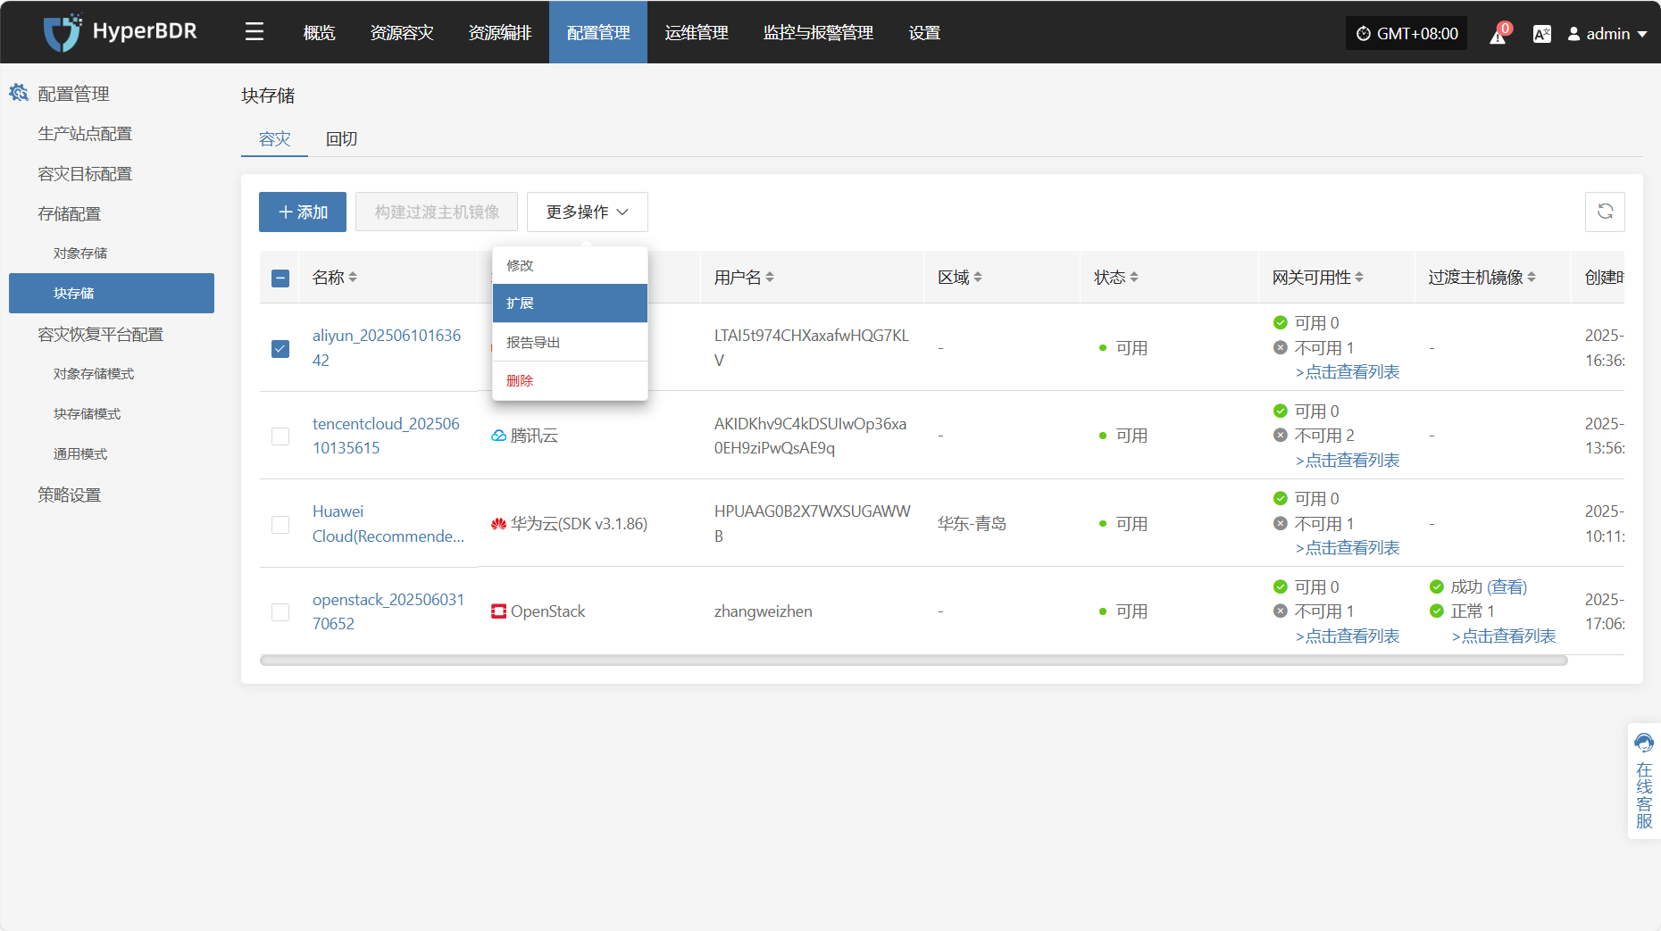Click 点击查看列表 gateway link in aliyun row
The height and width of the screenshot is (931, 1661).
1347,372
